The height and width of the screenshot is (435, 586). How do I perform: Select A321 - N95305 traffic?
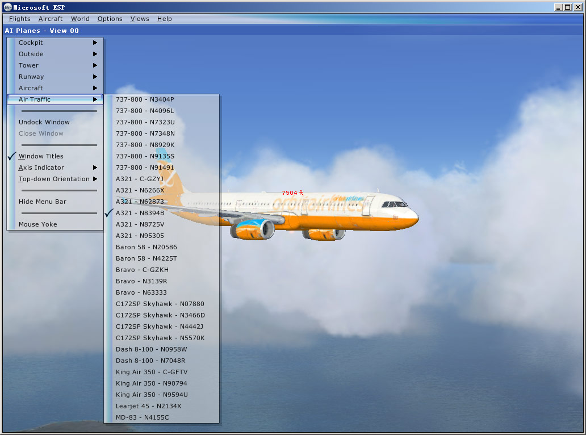coord(161,236)
